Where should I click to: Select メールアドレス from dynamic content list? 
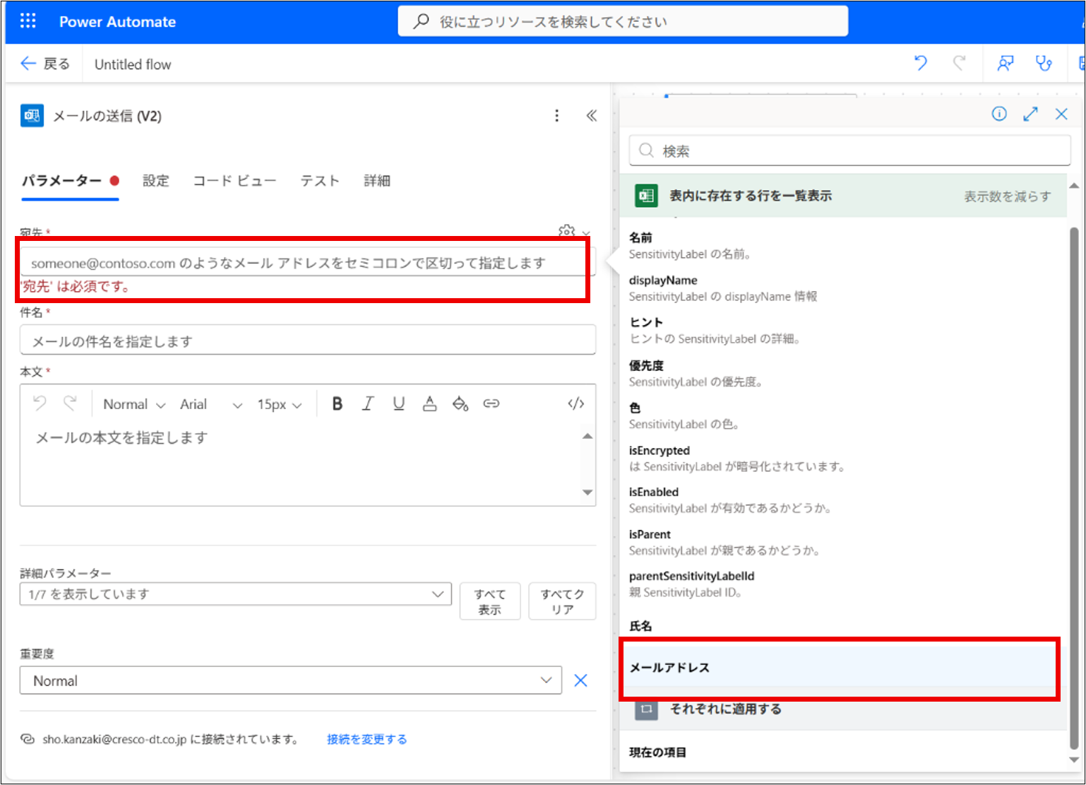click(x=669, y=668)
